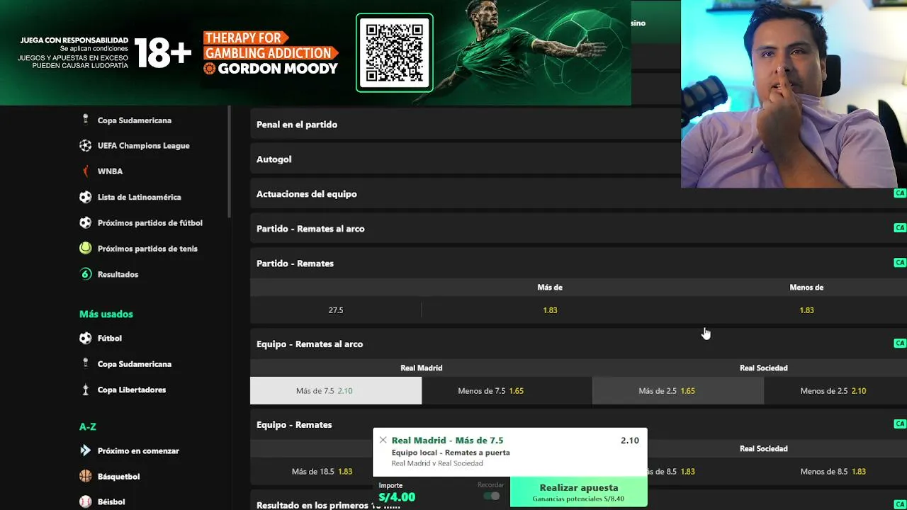The width and height of the screenshot is (907, 510).
Task: Click the ball icon for Lista de Latinoamérica
Action: click(86, 197)
